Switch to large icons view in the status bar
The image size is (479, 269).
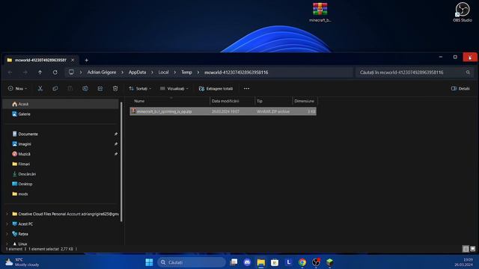(x=472, y=249)
